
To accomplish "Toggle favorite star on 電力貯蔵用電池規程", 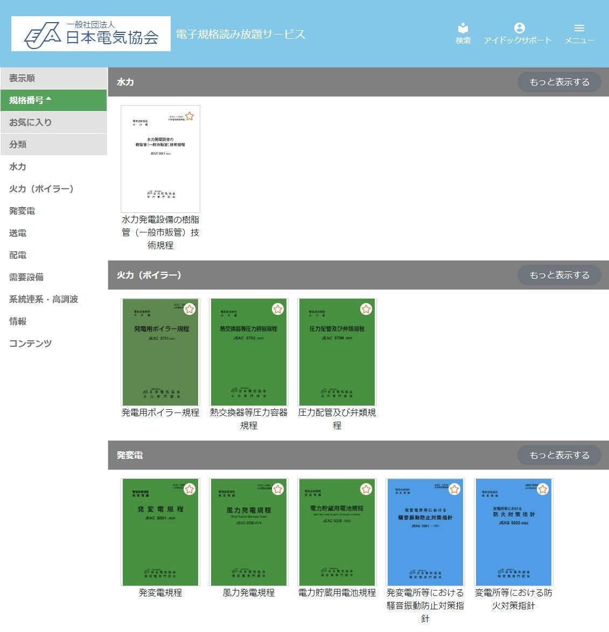I will pos(366,489).
